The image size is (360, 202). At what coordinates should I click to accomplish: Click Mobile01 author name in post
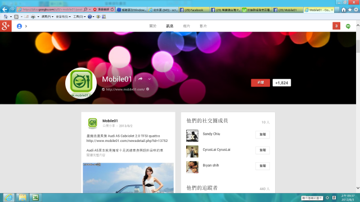point(110,121)
